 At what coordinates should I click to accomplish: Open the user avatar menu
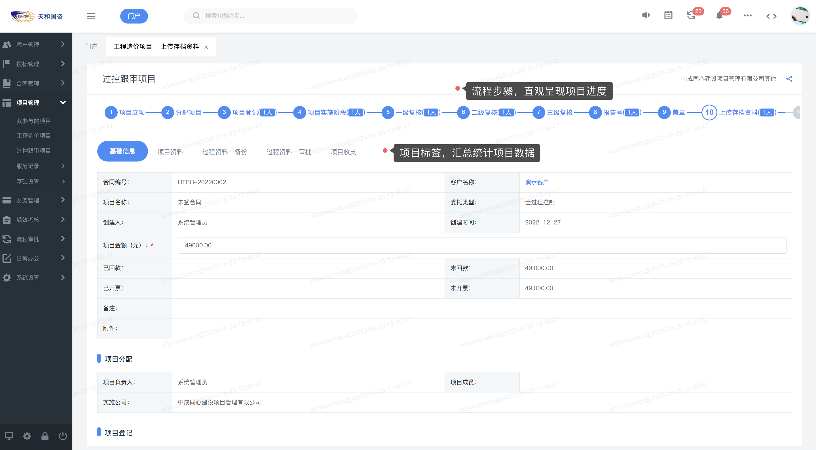800,16
